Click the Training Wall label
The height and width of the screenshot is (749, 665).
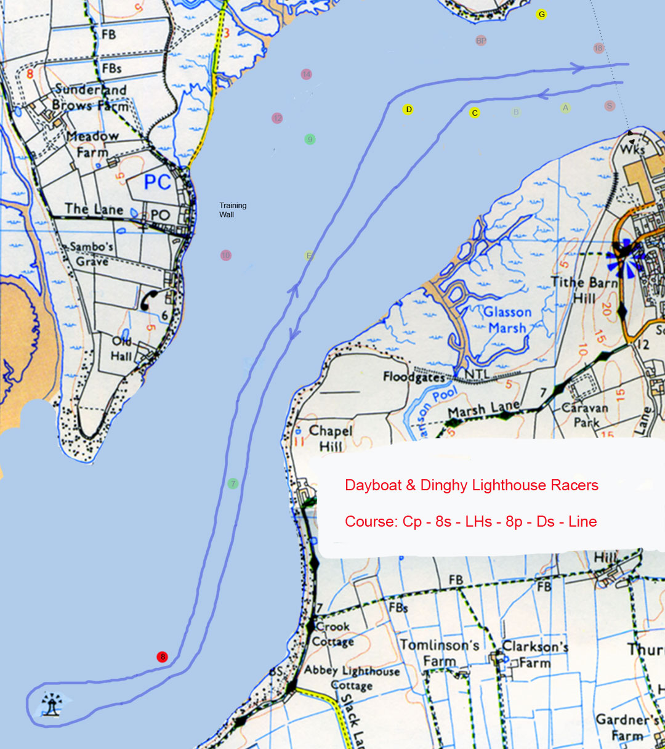point(233,210)
